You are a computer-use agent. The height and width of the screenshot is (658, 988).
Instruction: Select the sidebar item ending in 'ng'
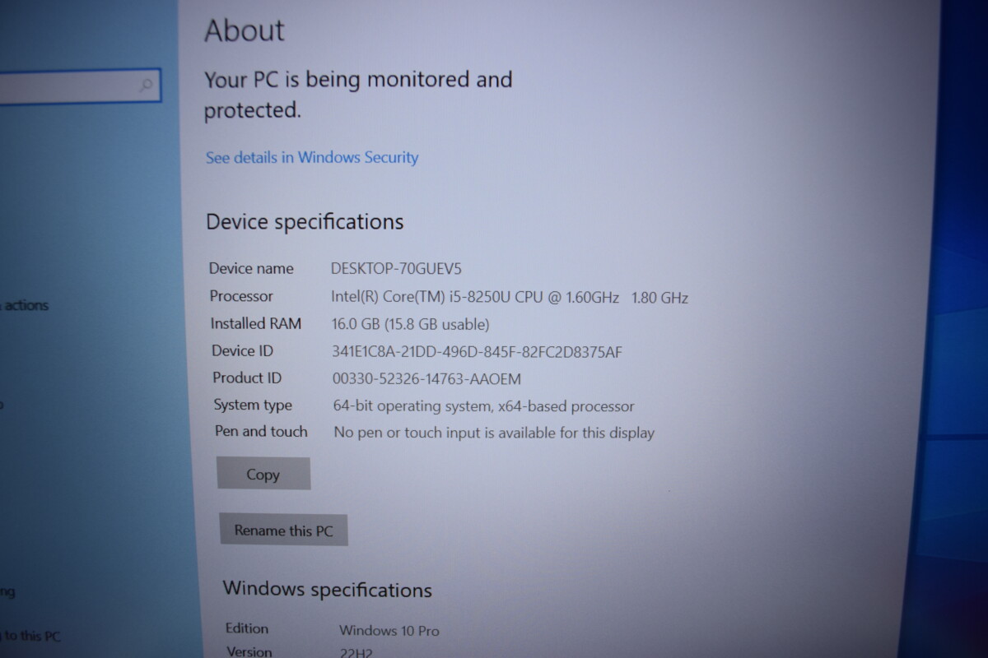click(7, 591)
